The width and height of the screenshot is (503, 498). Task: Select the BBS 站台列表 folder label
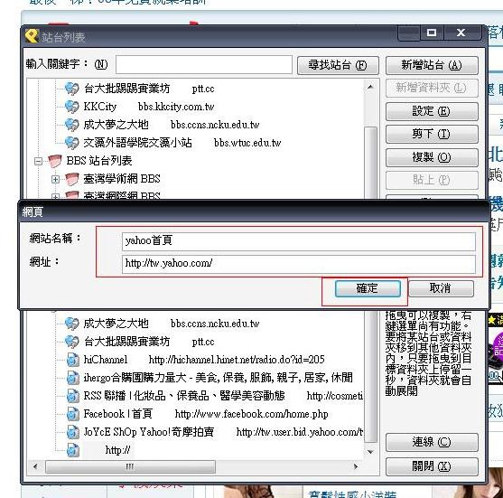pyautogui.click(x=99, y=161)
